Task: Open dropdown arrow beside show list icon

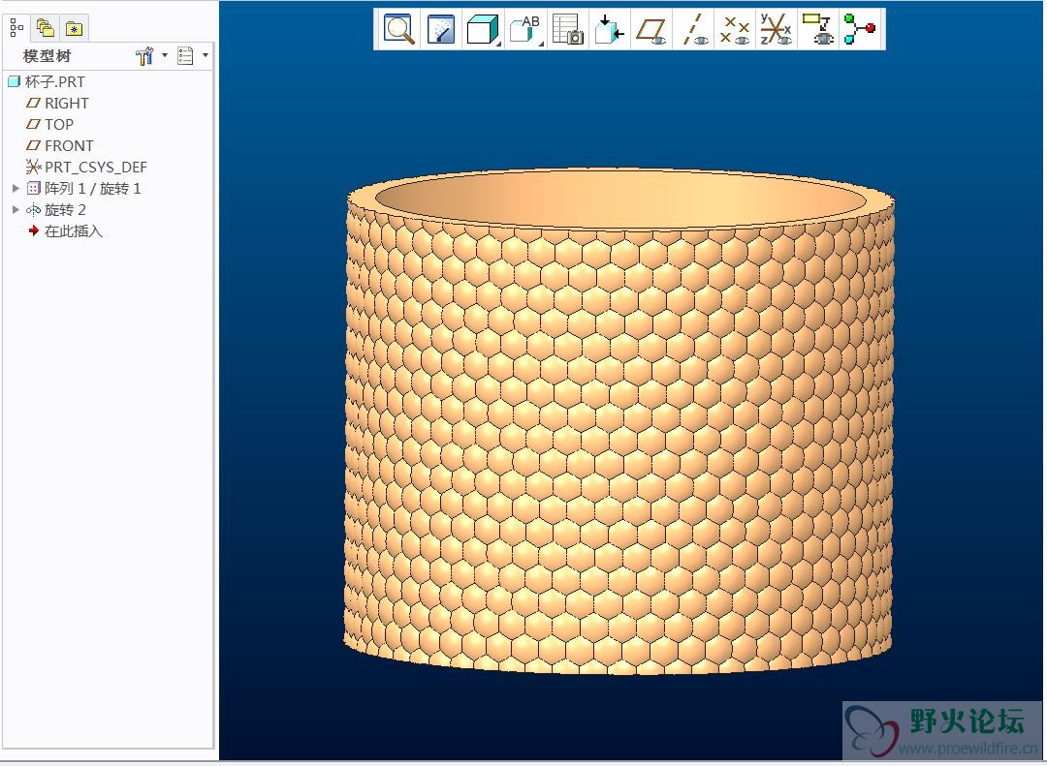Action: coord(205,55)
